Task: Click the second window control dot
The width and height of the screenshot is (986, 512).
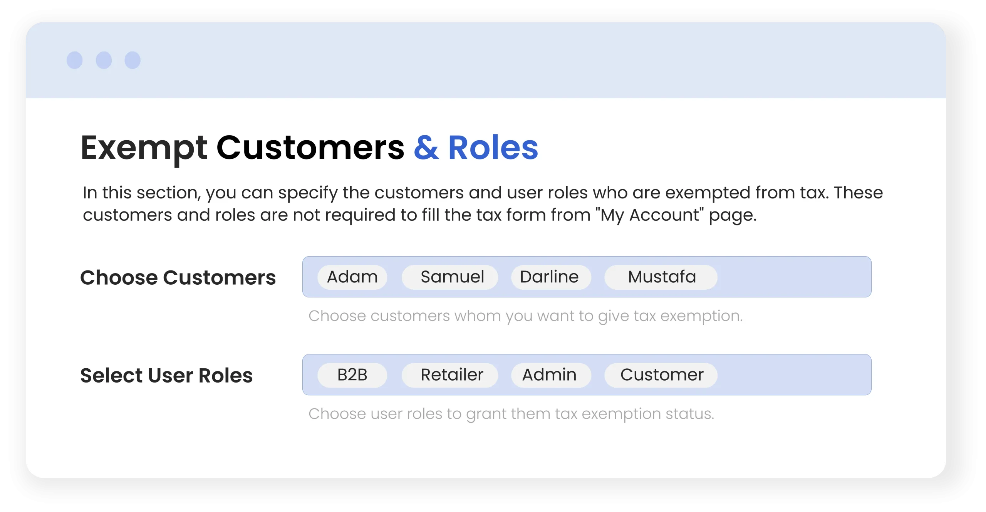Action: click(x=104, y=60)
